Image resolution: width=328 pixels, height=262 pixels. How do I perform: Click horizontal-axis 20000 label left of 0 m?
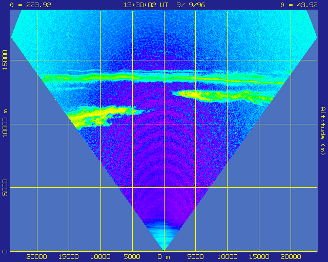point(36,257)
